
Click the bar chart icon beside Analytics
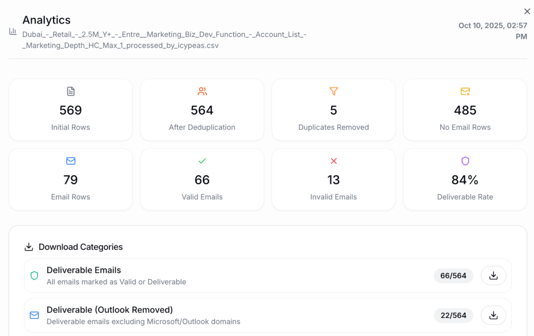tap(13, 32)
